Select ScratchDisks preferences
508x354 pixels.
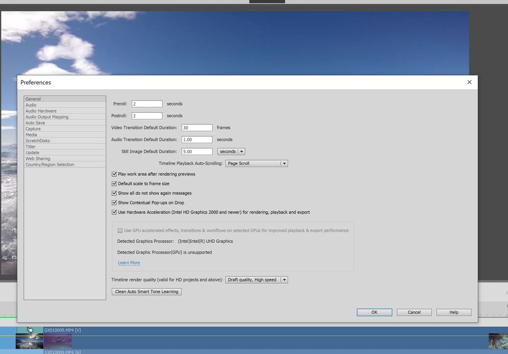coord(65,141)
